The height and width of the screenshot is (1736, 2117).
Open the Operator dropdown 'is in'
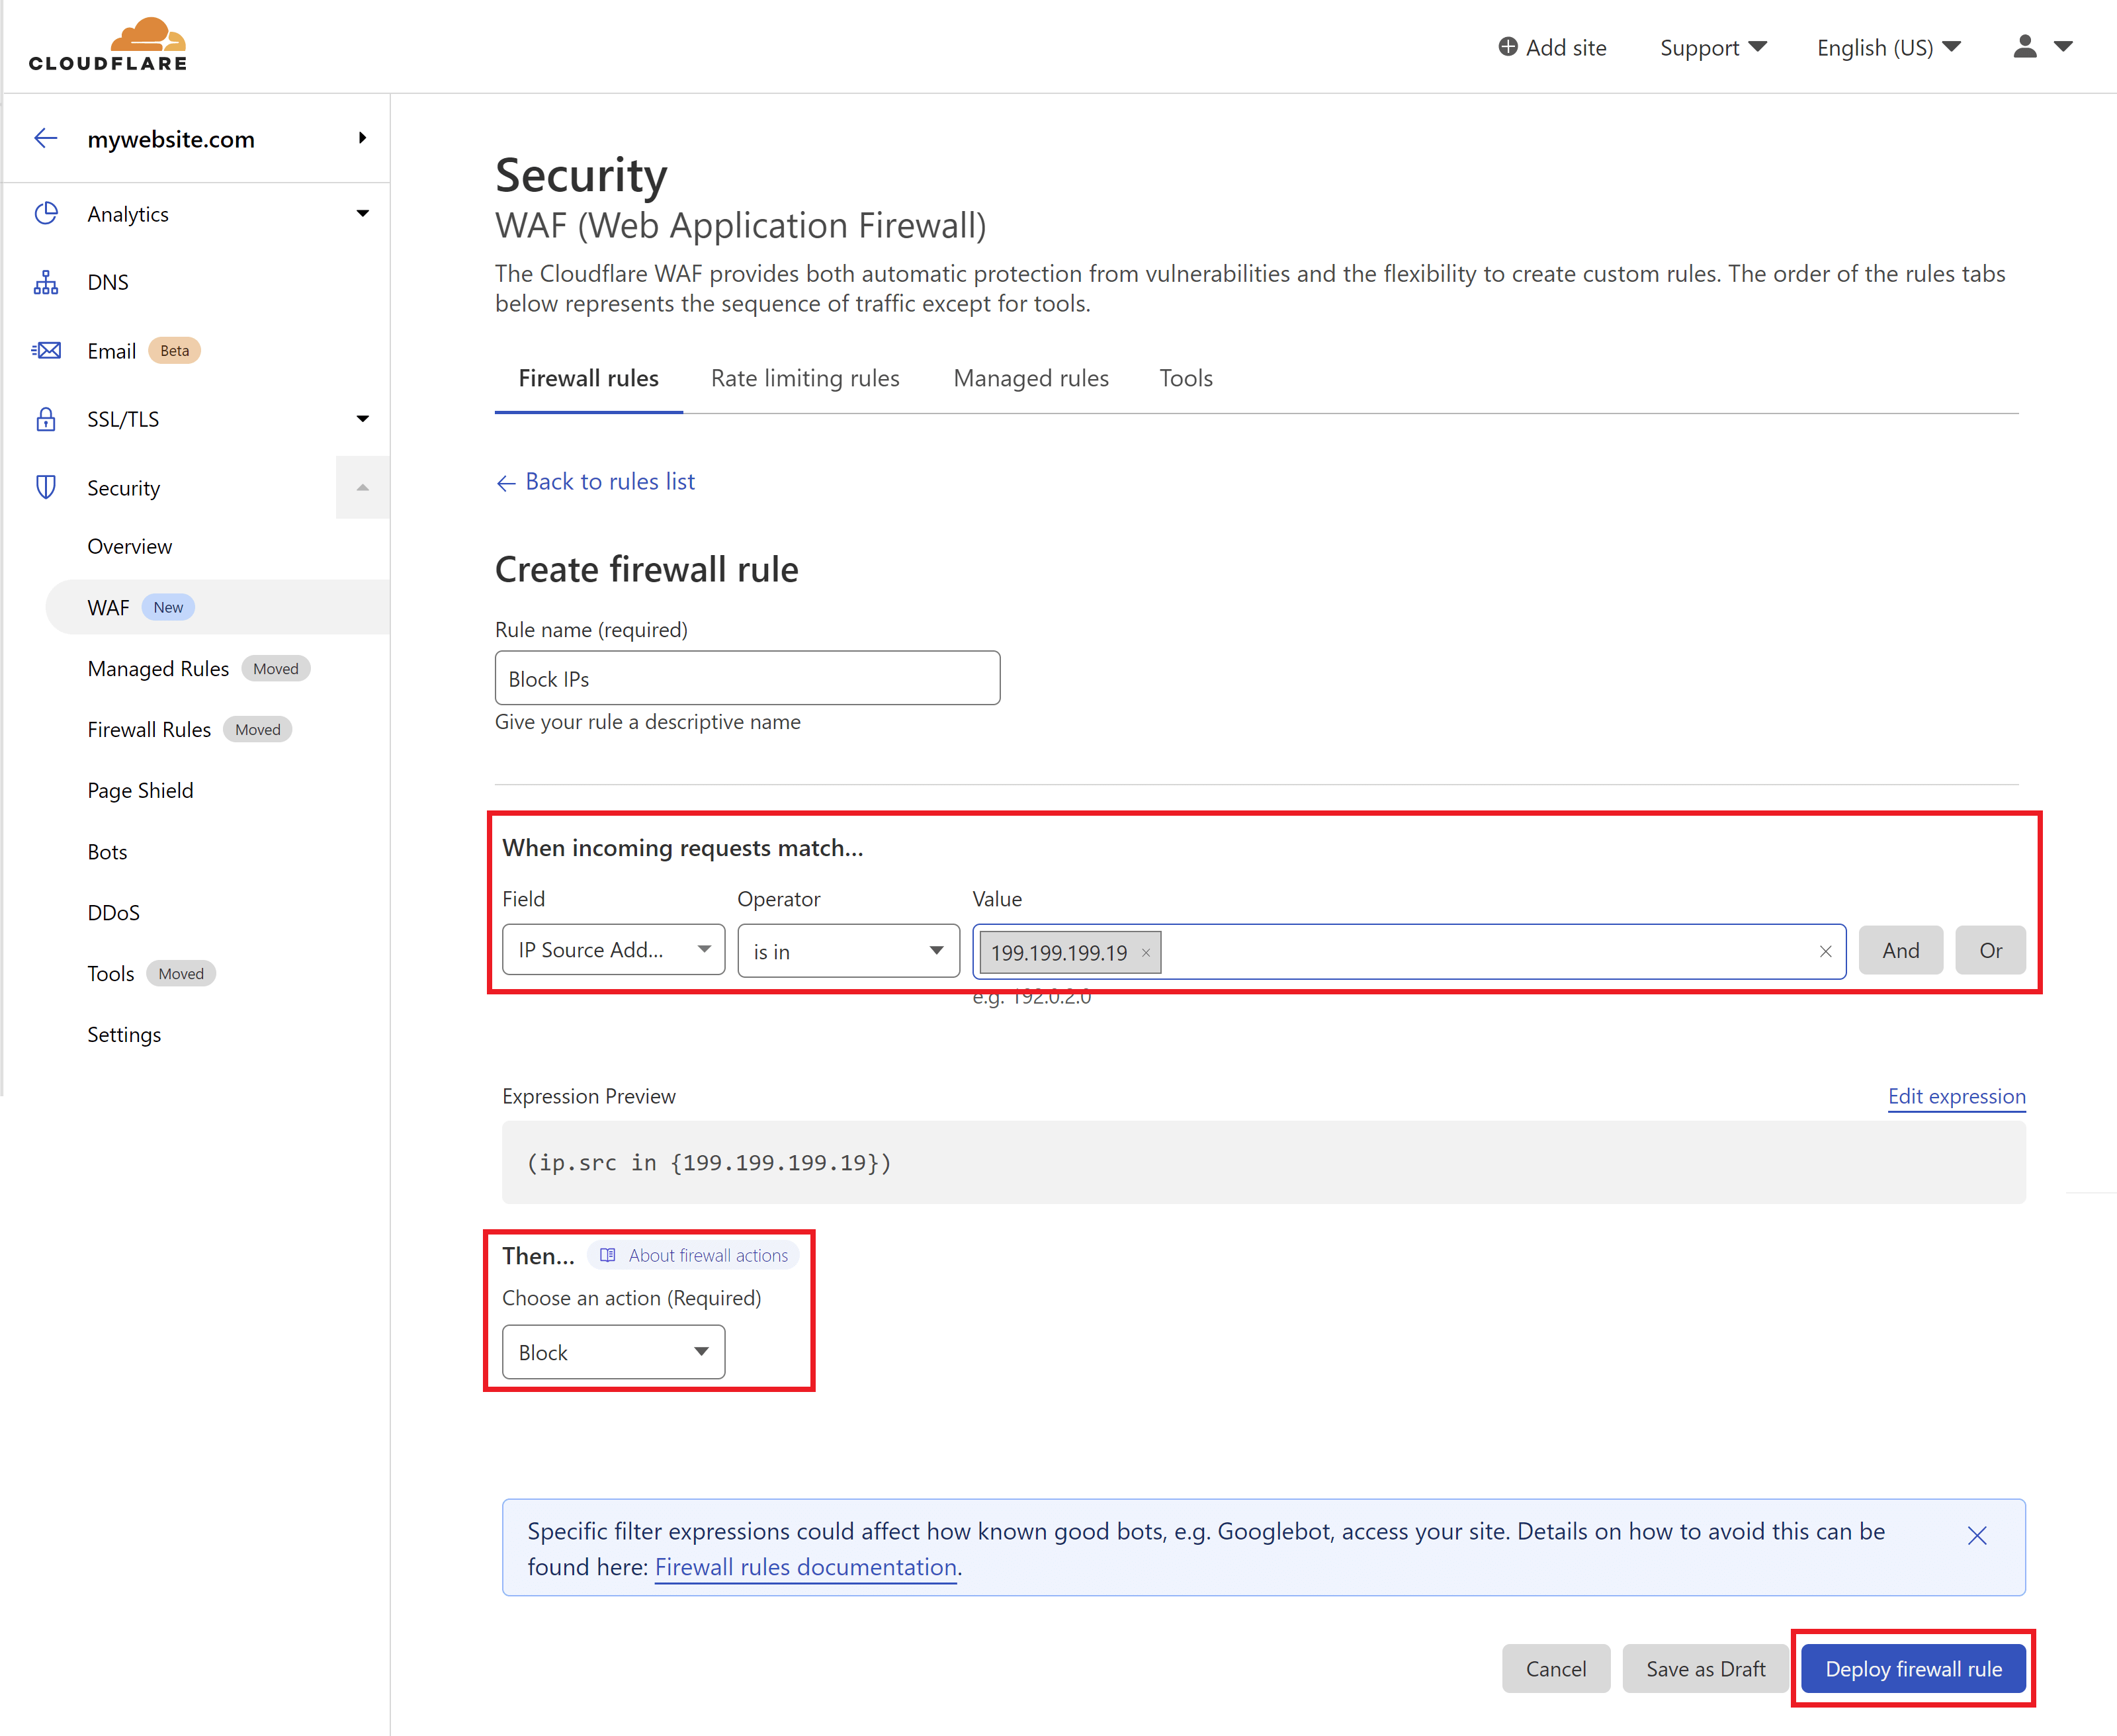click(848, 952)
